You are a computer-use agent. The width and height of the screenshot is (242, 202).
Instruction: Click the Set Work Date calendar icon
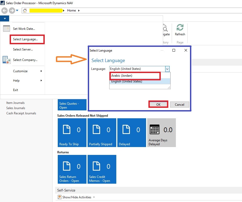(x=7, y=29)
